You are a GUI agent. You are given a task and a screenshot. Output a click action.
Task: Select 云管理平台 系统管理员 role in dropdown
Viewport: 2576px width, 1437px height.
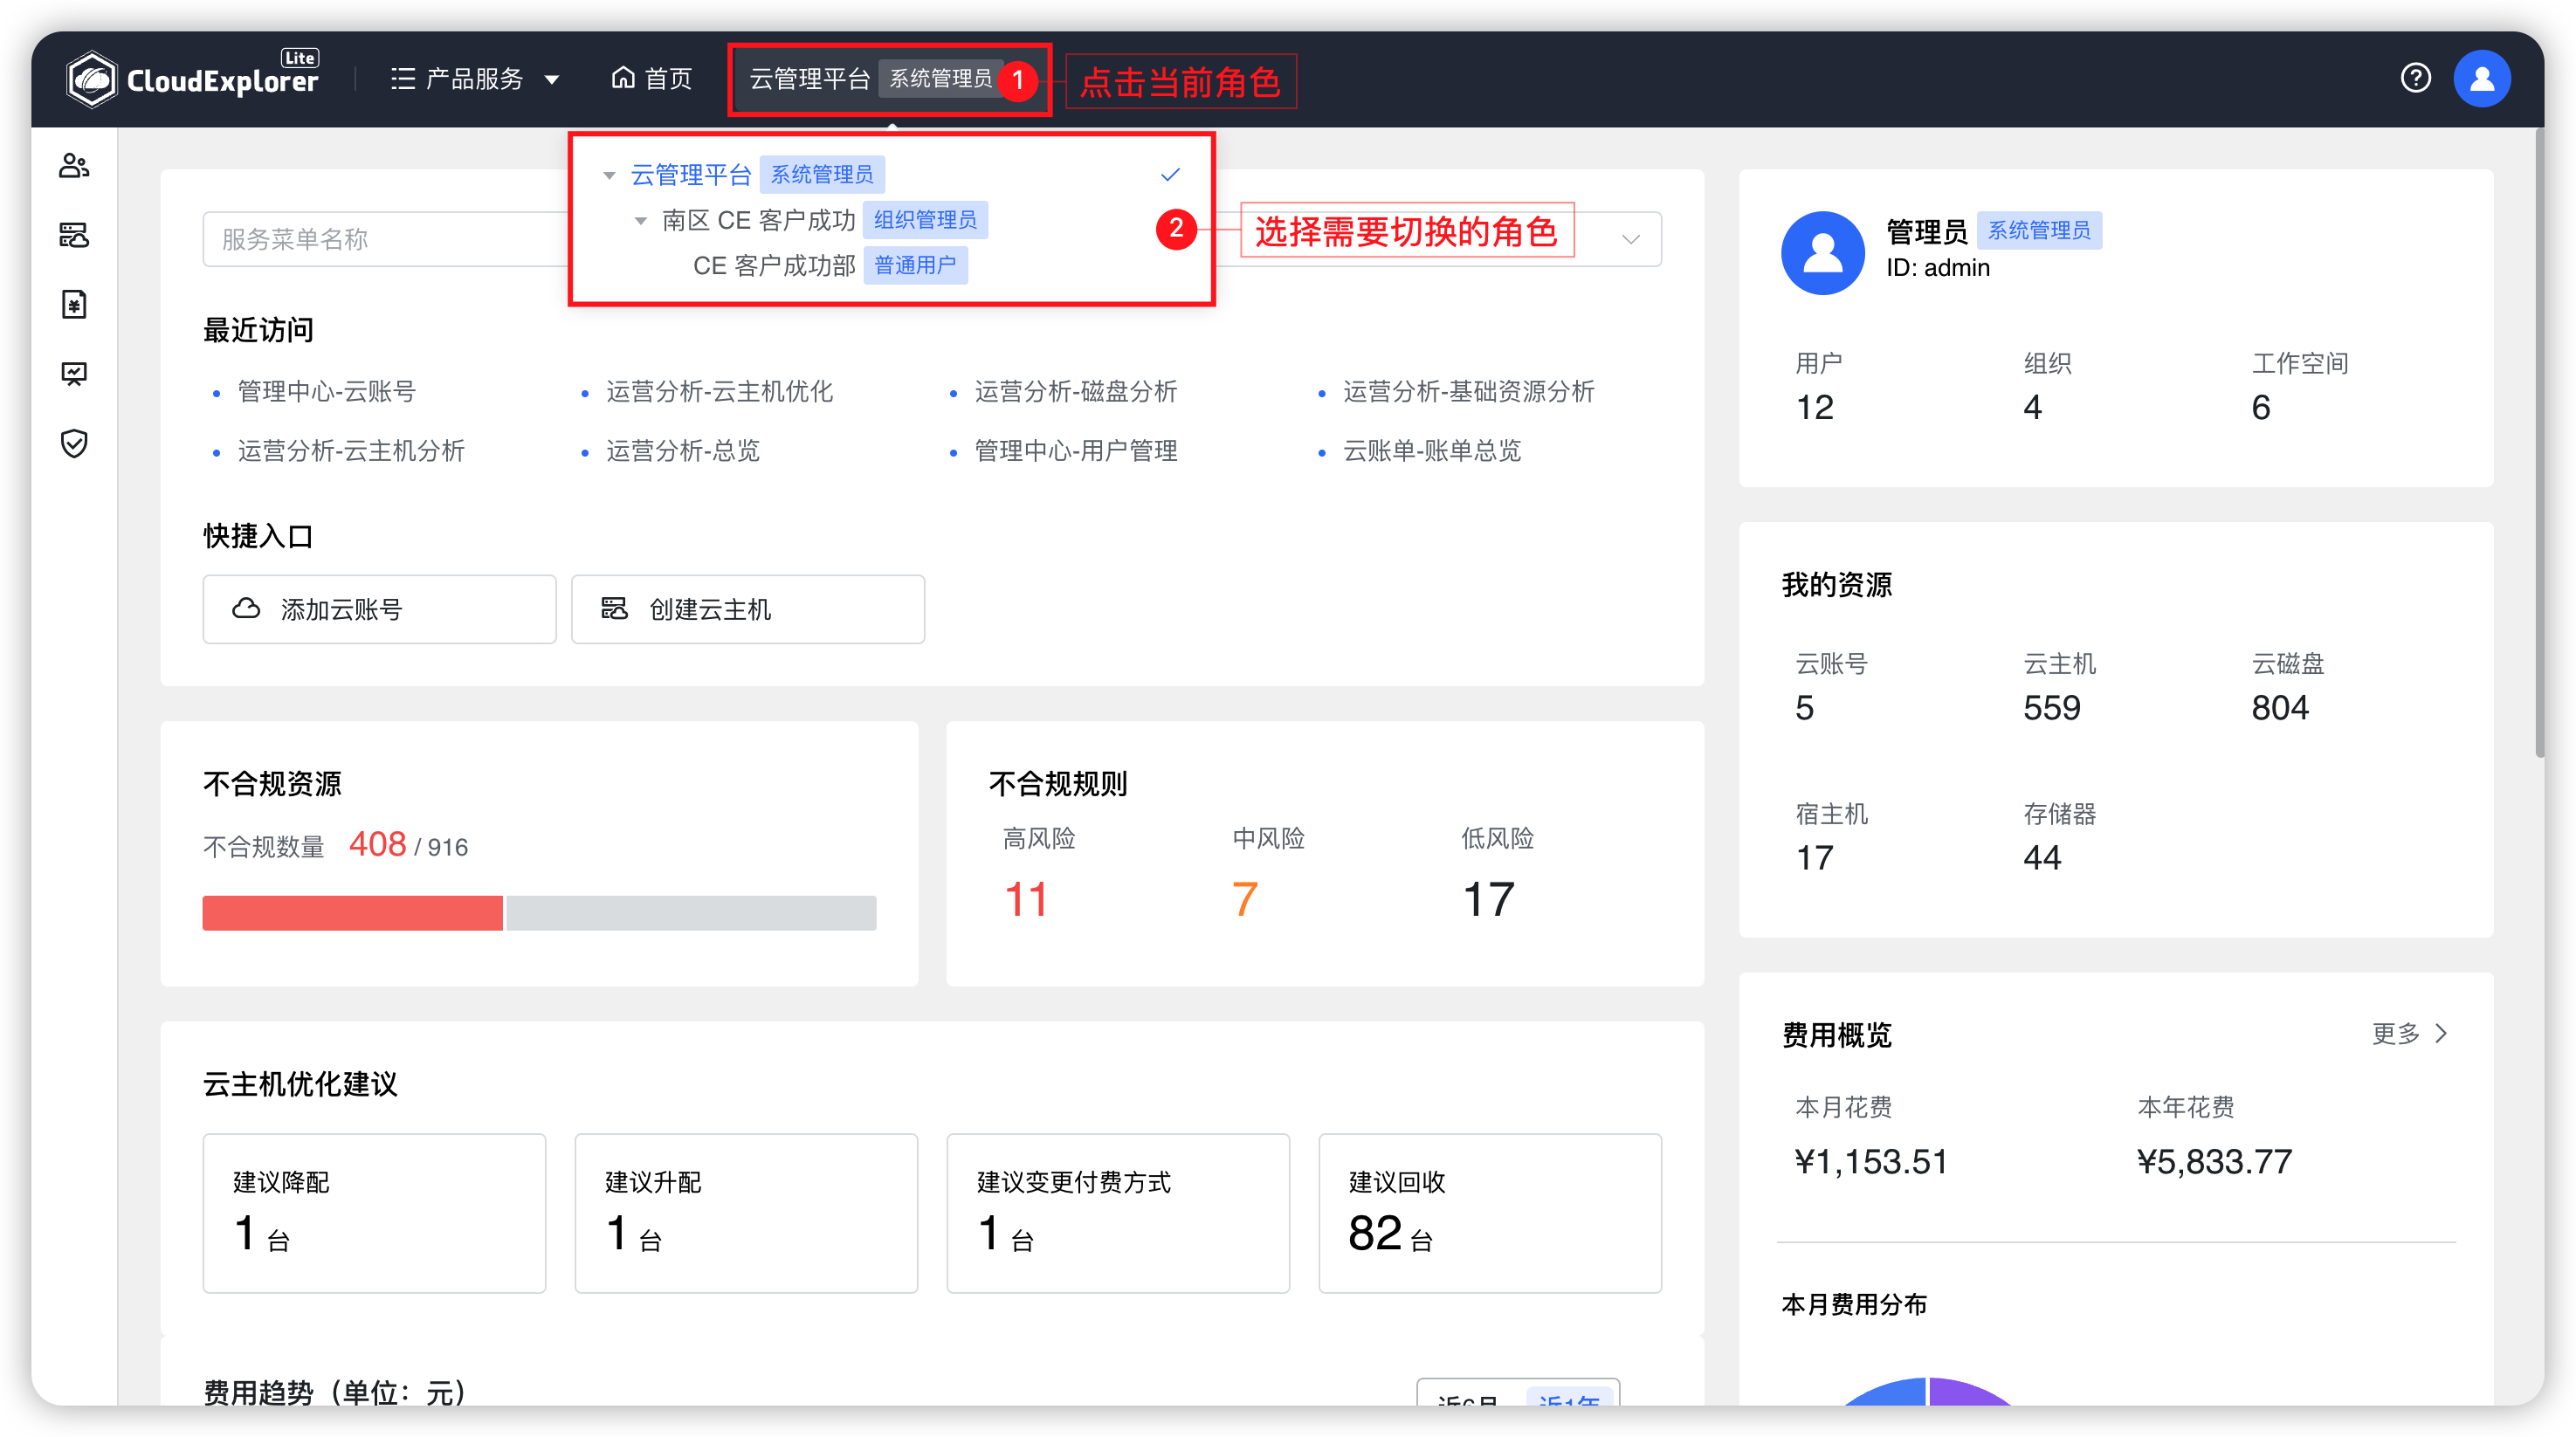pos(891,175)
